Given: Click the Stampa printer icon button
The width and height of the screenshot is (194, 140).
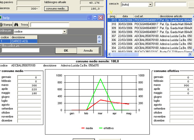Looking at the screenshot, I should [x=6, y=24].
